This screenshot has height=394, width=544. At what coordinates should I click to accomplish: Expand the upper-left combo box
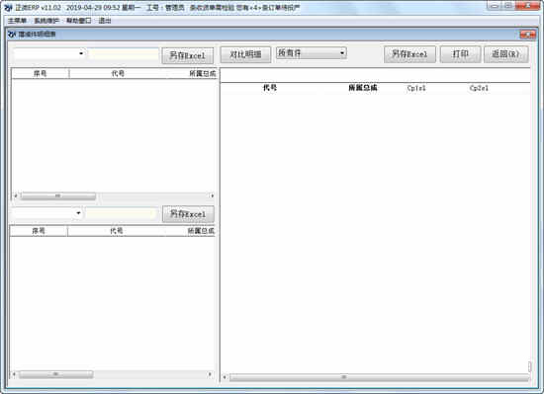(81, 53)
